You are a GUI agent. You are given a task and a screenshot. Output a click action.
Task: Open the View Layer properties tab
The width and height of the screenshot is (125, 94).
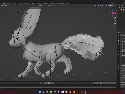tap(118, 43)
